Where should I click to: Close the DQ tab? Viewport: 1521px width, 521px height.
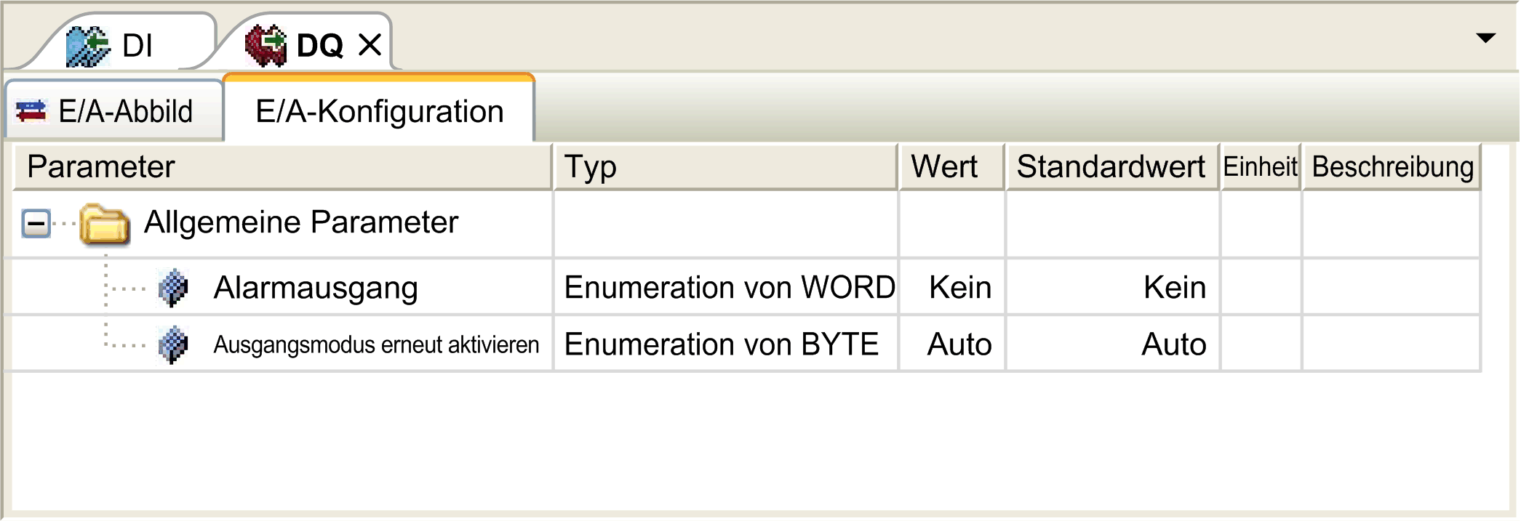[x=370, y=45]
